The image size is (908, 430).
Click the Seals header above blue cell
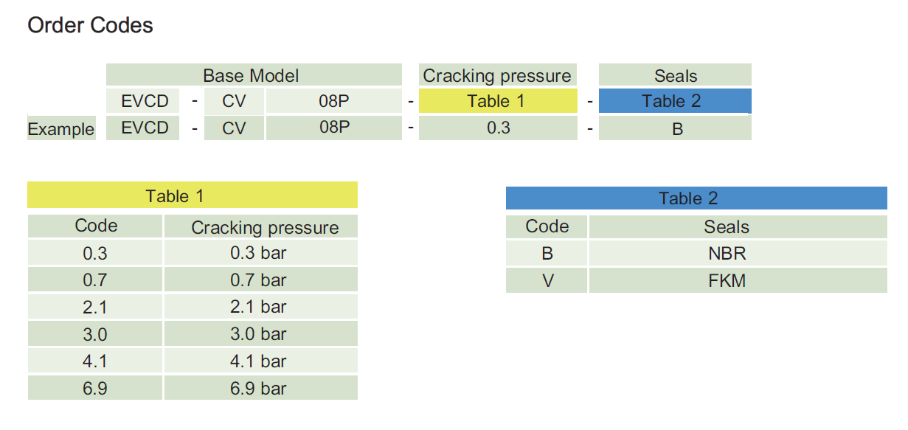tap(674, 75)
